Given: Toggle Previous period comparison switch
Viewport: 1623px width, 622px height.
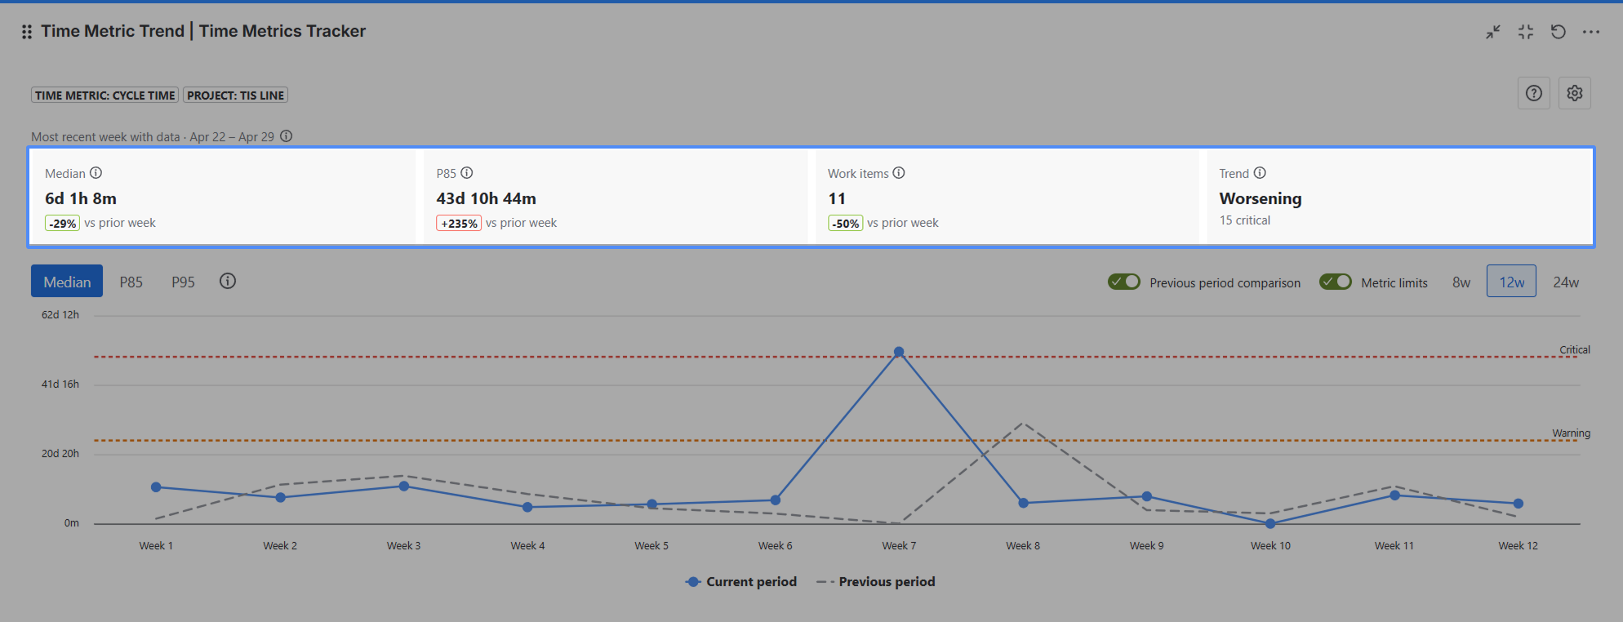Looking at the screenshot, I should tap(1123, 282).
